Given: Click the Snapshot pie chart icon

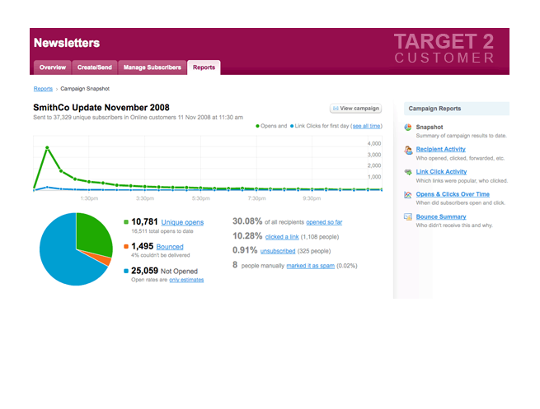Looking at the screenshot, I should tap(408, 128).
